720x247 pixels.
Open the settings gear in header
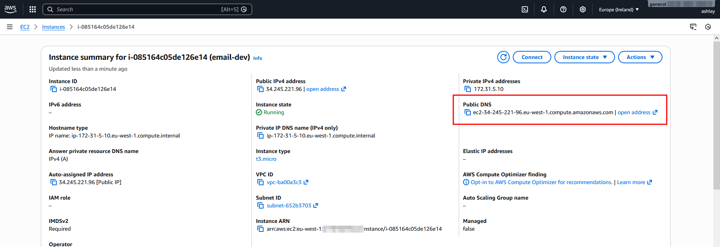pos(583,9)
